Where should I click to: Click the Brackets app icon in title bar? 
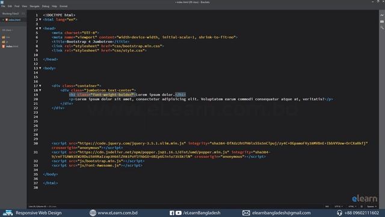click(2, 2)
